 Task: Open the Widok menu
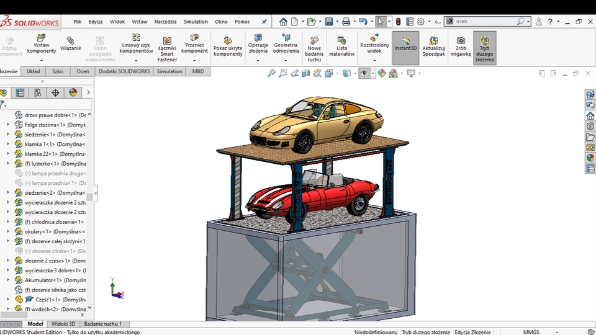click(117, 22)
